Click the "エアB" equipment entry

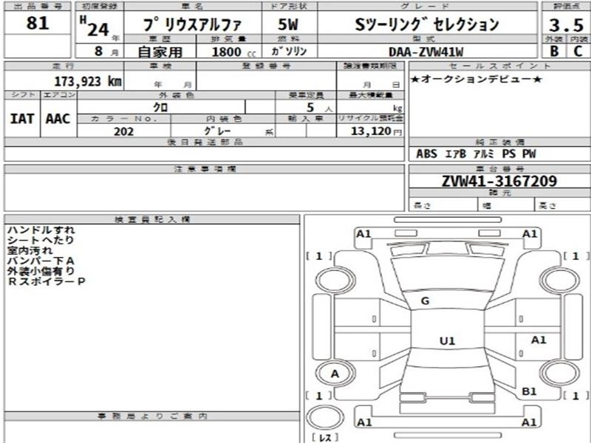[455, 154]
